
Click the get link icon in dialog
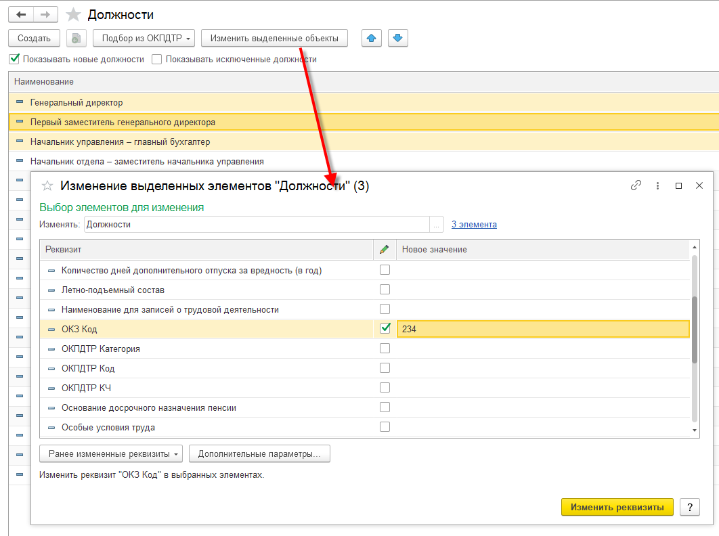pos(636,185)
